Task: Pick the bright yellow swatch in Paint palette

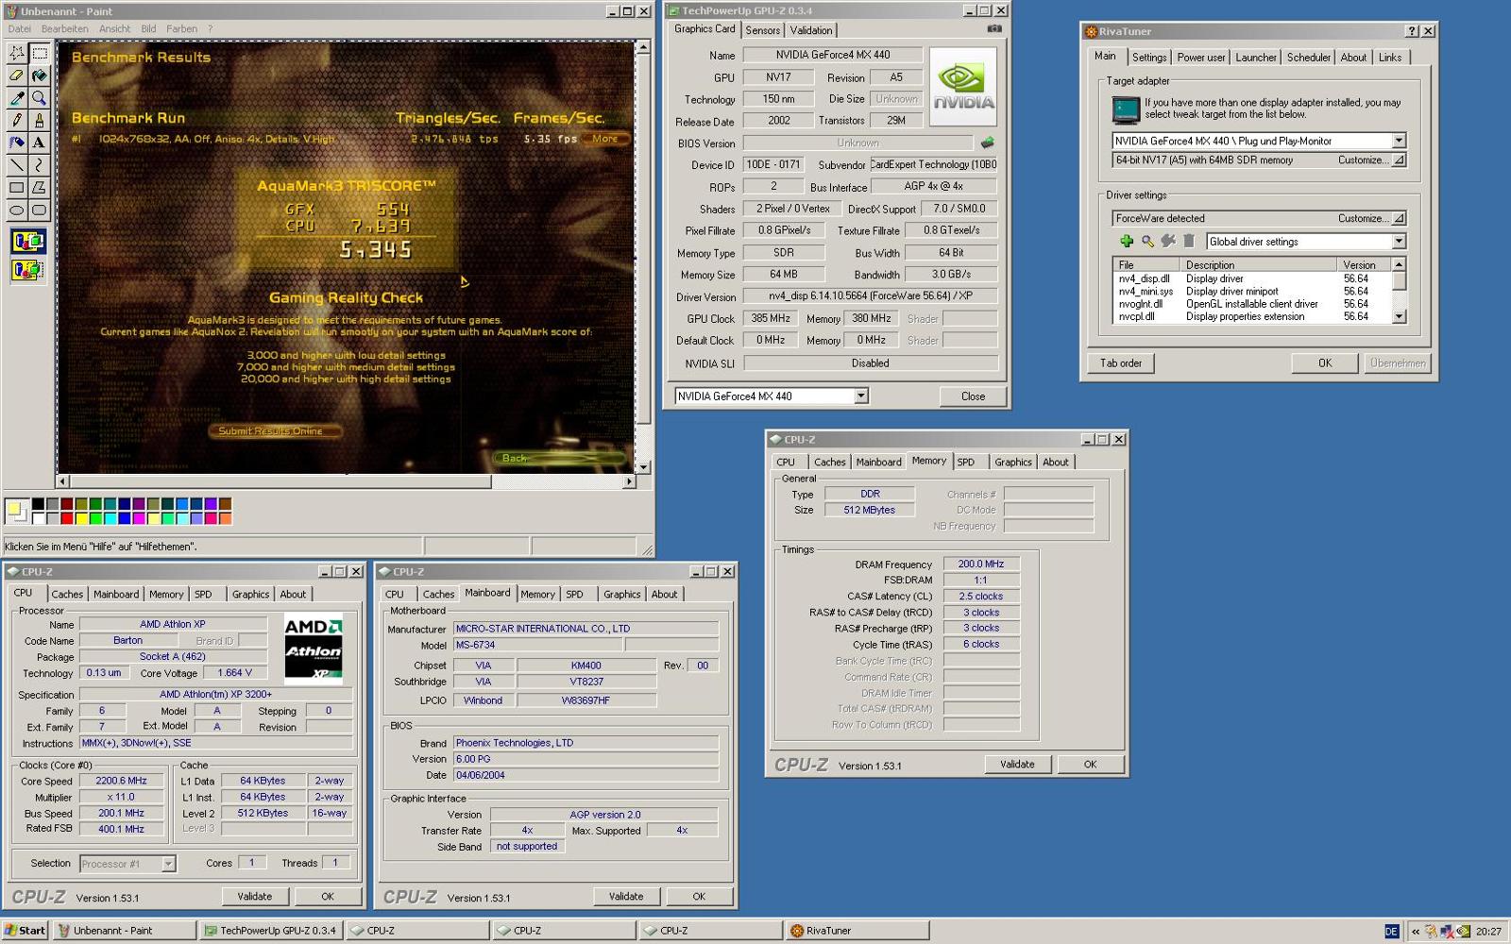Action: (81, 518)
